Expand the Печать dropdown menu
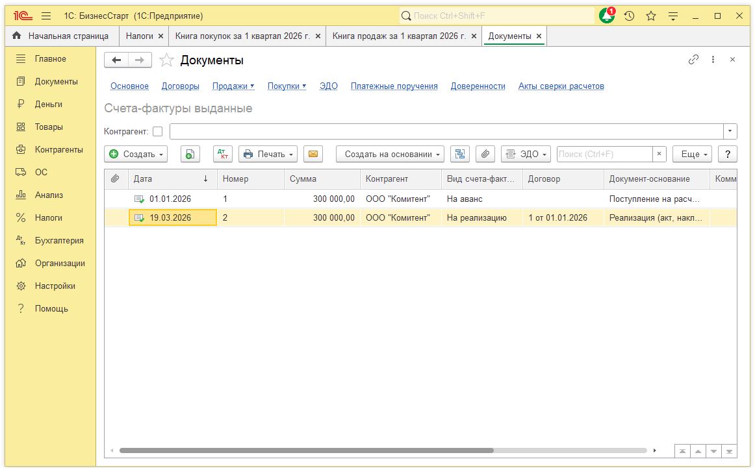This screenshot has height=468, width=755. point(268,154)
